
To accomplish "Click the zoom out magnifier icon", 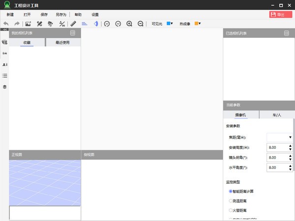I will 141,24.
